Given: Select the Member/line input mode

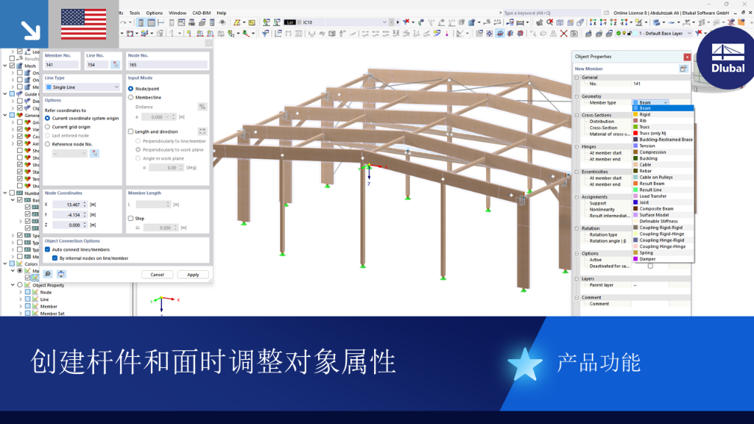Looking at the screenshot, I should click(131, 98).
